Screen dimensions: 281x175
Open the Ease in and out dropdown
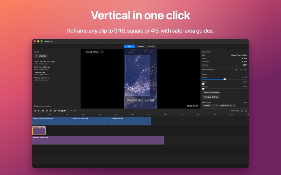(228, 106)
